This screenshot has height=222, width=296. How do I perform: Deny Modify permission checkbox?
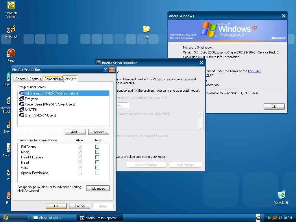click(97, 152)
